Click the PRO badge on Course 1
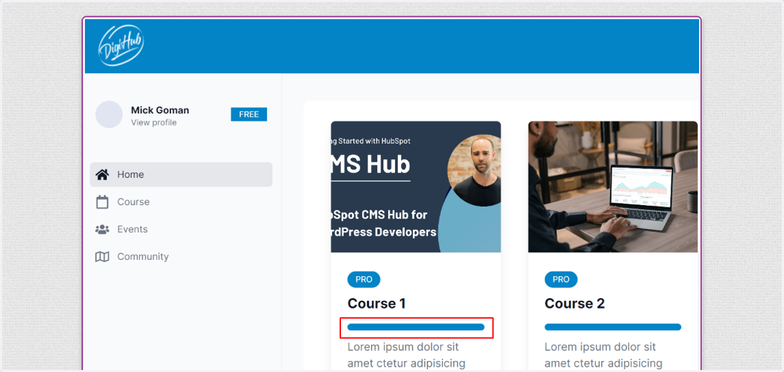 pyautogui.click(x=364, y=279)
